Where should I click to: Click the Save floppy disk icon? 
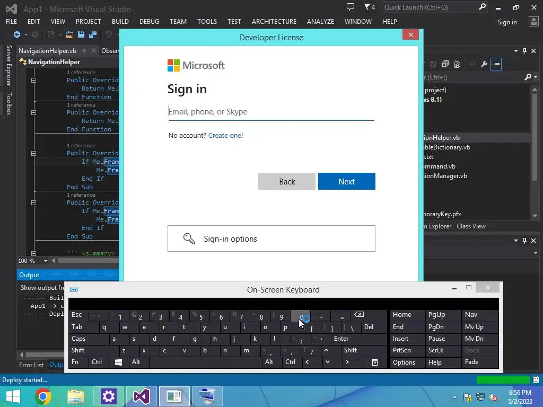(x=81, y=34)
